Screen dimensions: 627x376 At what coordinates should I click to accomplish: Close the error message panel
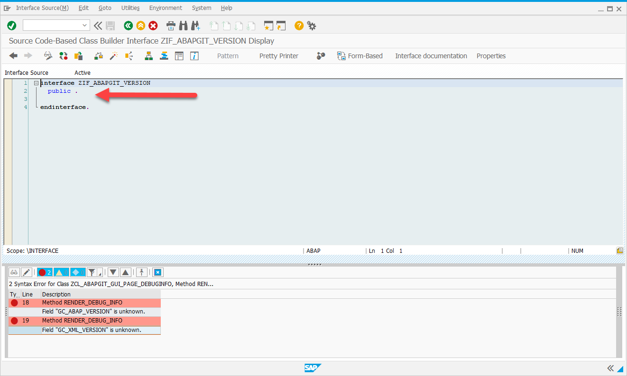pos(158,272)
